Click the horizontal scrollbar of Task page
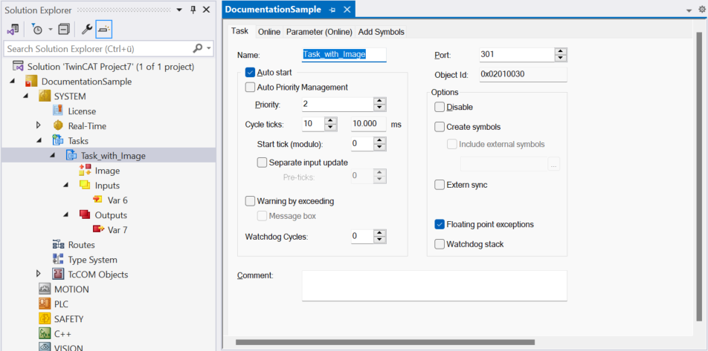This screenshot has width=708, height=351. (x=384, y=342)
